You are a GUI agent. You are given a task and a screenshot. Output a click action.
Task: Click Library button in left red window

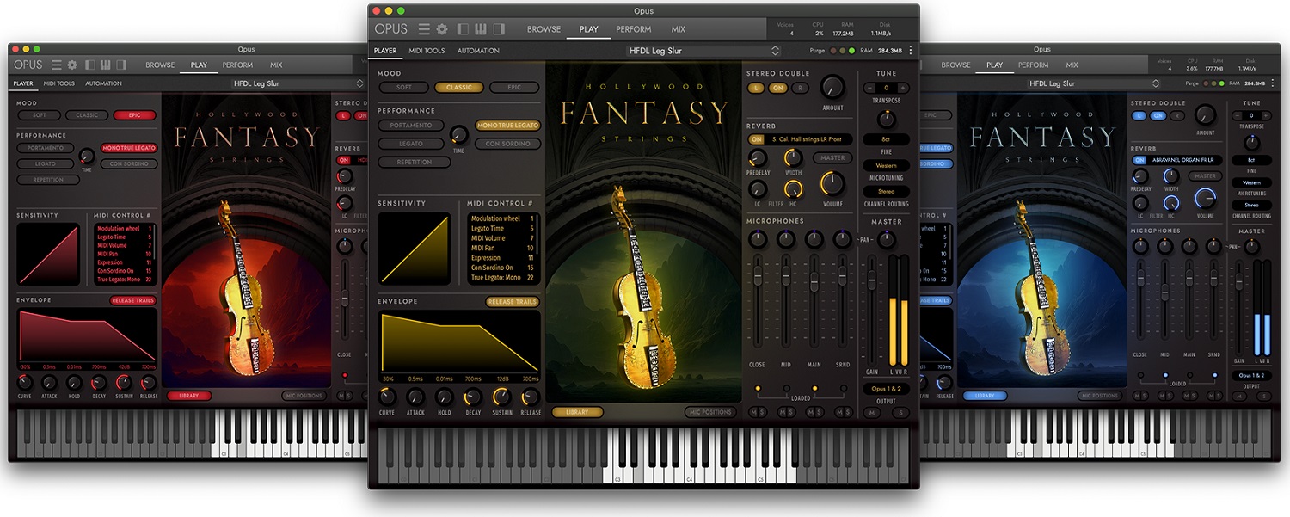189,396
